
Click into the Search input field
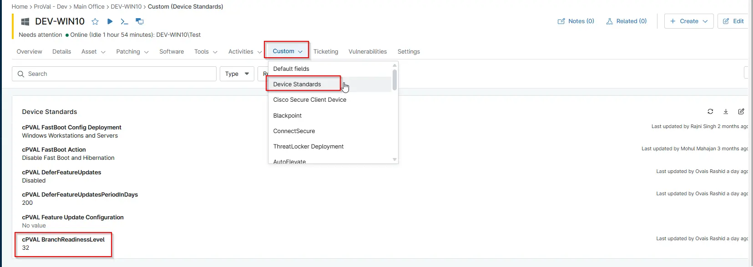pos(114,74)
